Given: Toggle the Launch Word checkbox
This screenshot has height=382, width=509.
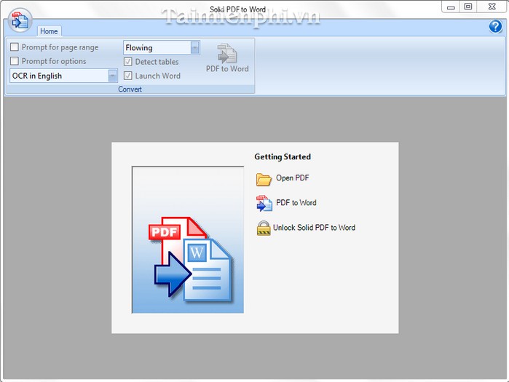Looking at the screenshot, I should [x=128, y=76].
